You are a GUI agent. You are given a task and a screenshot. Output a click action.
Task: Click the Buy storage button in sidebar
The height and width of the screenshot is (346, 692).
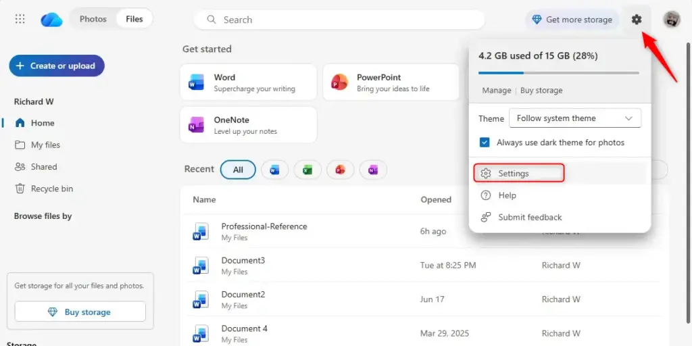[x=80, y=312]
